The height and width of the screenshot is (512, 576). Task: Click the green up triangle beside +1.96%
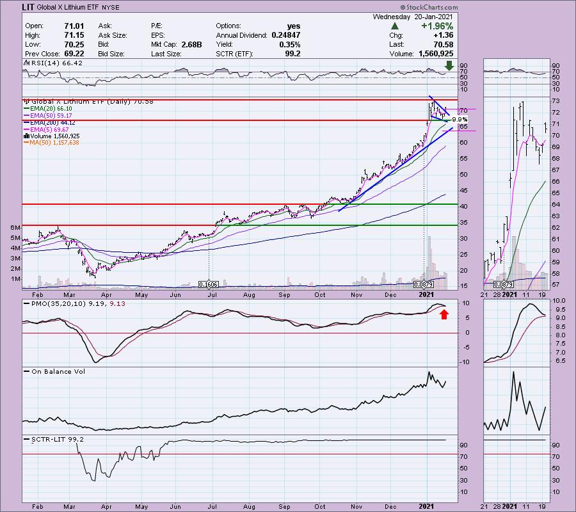pos(394,26)
